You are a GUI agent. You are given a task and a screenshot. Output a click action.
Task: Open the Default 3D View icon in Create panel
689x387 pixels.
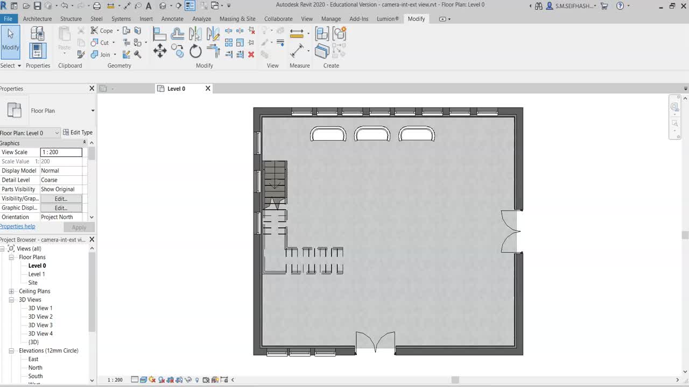tap(322, 33)
